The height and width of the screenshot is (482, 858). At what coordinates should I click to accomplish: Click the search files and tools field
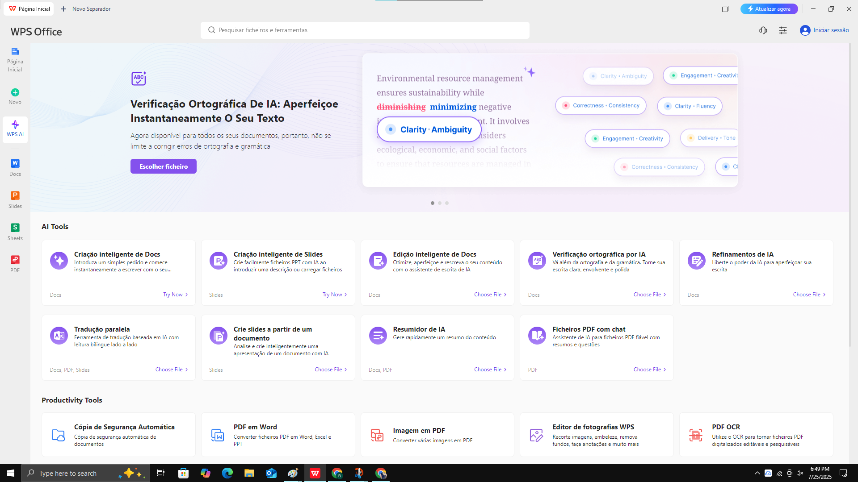click(365, 30)
